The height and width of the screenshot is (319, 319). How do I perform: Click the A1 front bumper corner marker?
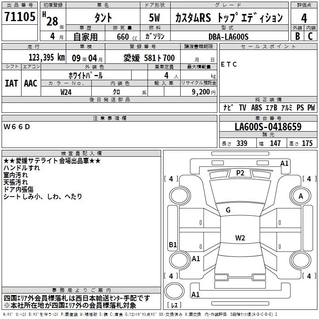[x=284, y=163]
